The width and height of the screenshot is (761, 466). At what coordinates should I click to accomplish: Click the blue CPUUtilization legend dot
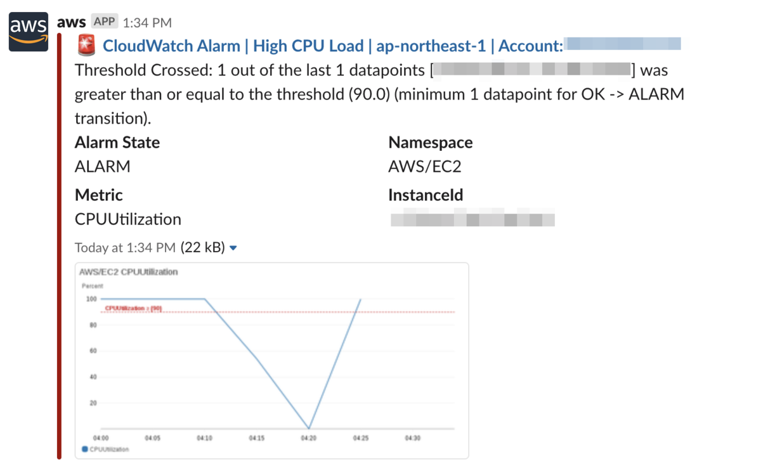pyautogui.click(x=85, y=450)
